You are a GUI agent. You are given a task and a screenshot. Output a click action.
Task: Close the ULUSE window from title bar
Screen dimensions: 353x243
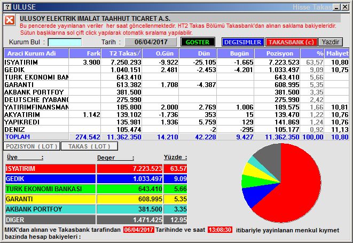coord(345,7)
